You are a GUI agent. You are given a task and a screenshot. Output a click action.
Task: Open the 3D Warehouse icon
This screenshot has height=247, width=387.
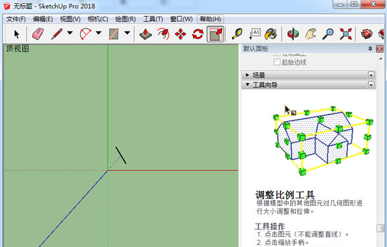click(x=367, y=34)
